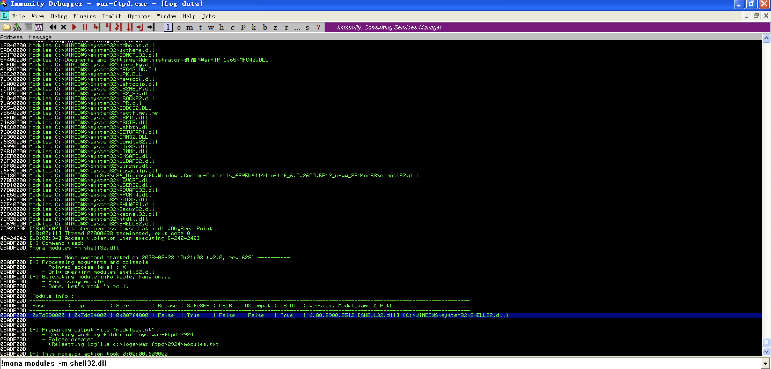Click the log scrollbar thumb
The image size is (771, 369).
click(x=766, y=342)
